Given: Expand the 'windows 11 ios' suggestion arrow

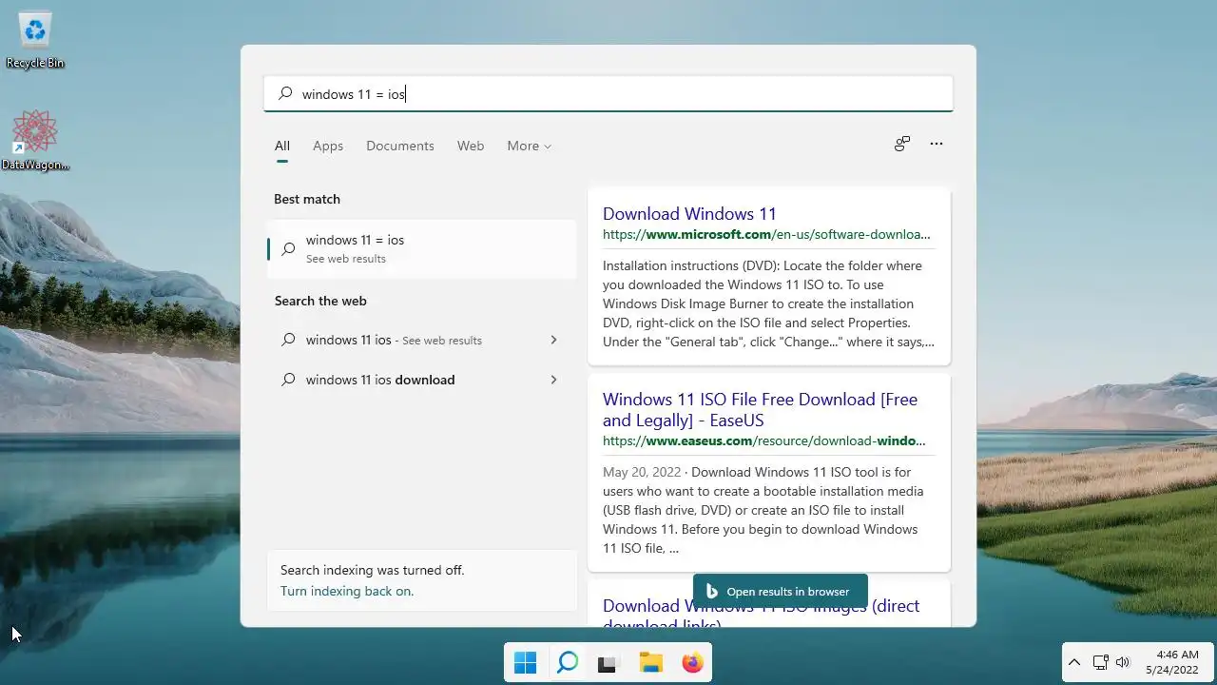Looking at the screenshot, I should (553, 340).
